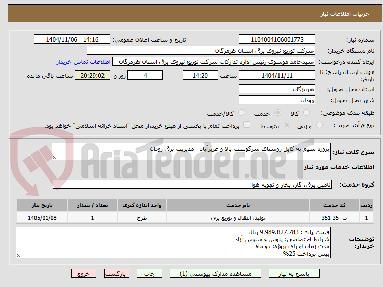Click the delivery province field هرمزگان
This screenshot has height=287, width=383.
277,89
